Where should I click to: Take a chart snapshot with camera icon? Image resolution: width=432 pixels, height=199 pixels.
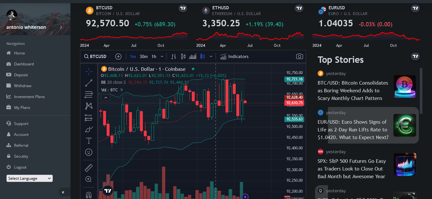299,56
